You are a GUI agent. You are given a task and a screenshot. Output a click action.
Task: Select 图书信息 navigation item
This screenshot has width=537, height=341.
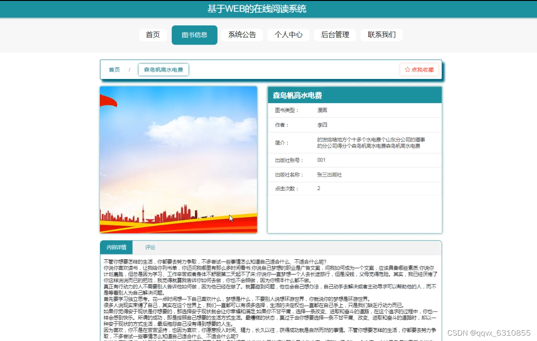[x=194, y=35]
